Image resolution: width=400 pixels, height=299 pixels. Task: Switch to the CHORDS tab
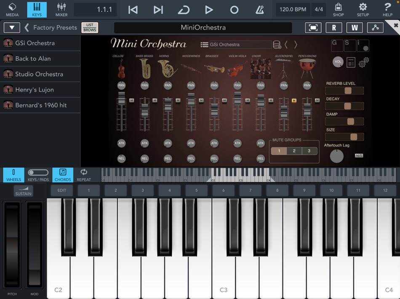pyautogui.click(x=62, y=175)
